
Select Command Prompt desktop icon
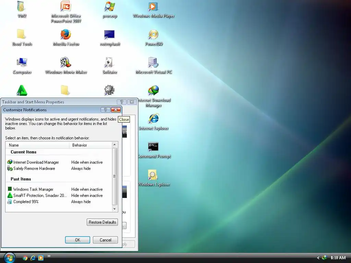click(154, 150)
